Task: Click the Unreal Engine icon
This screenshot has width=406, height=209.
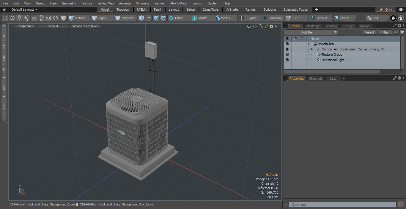Action: coord(401,18)
